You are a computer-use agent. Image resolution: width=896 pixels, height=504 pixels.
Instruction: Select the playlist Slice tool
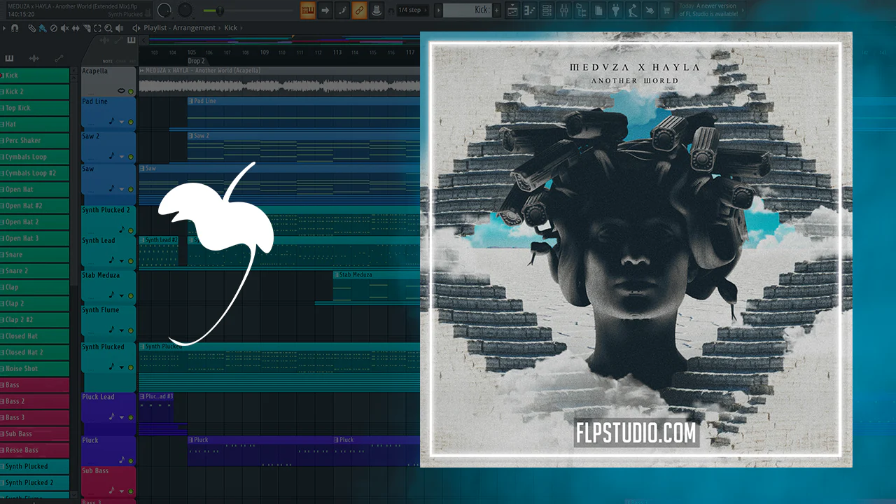pos(87,28)
